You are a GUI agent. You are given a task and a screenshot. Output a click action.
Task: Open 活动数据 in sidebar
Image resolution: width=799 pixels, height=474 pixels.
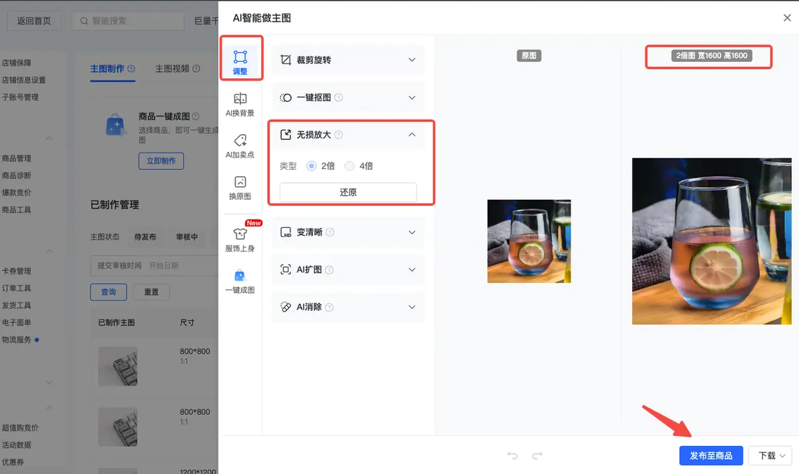(x=17, y=445)
